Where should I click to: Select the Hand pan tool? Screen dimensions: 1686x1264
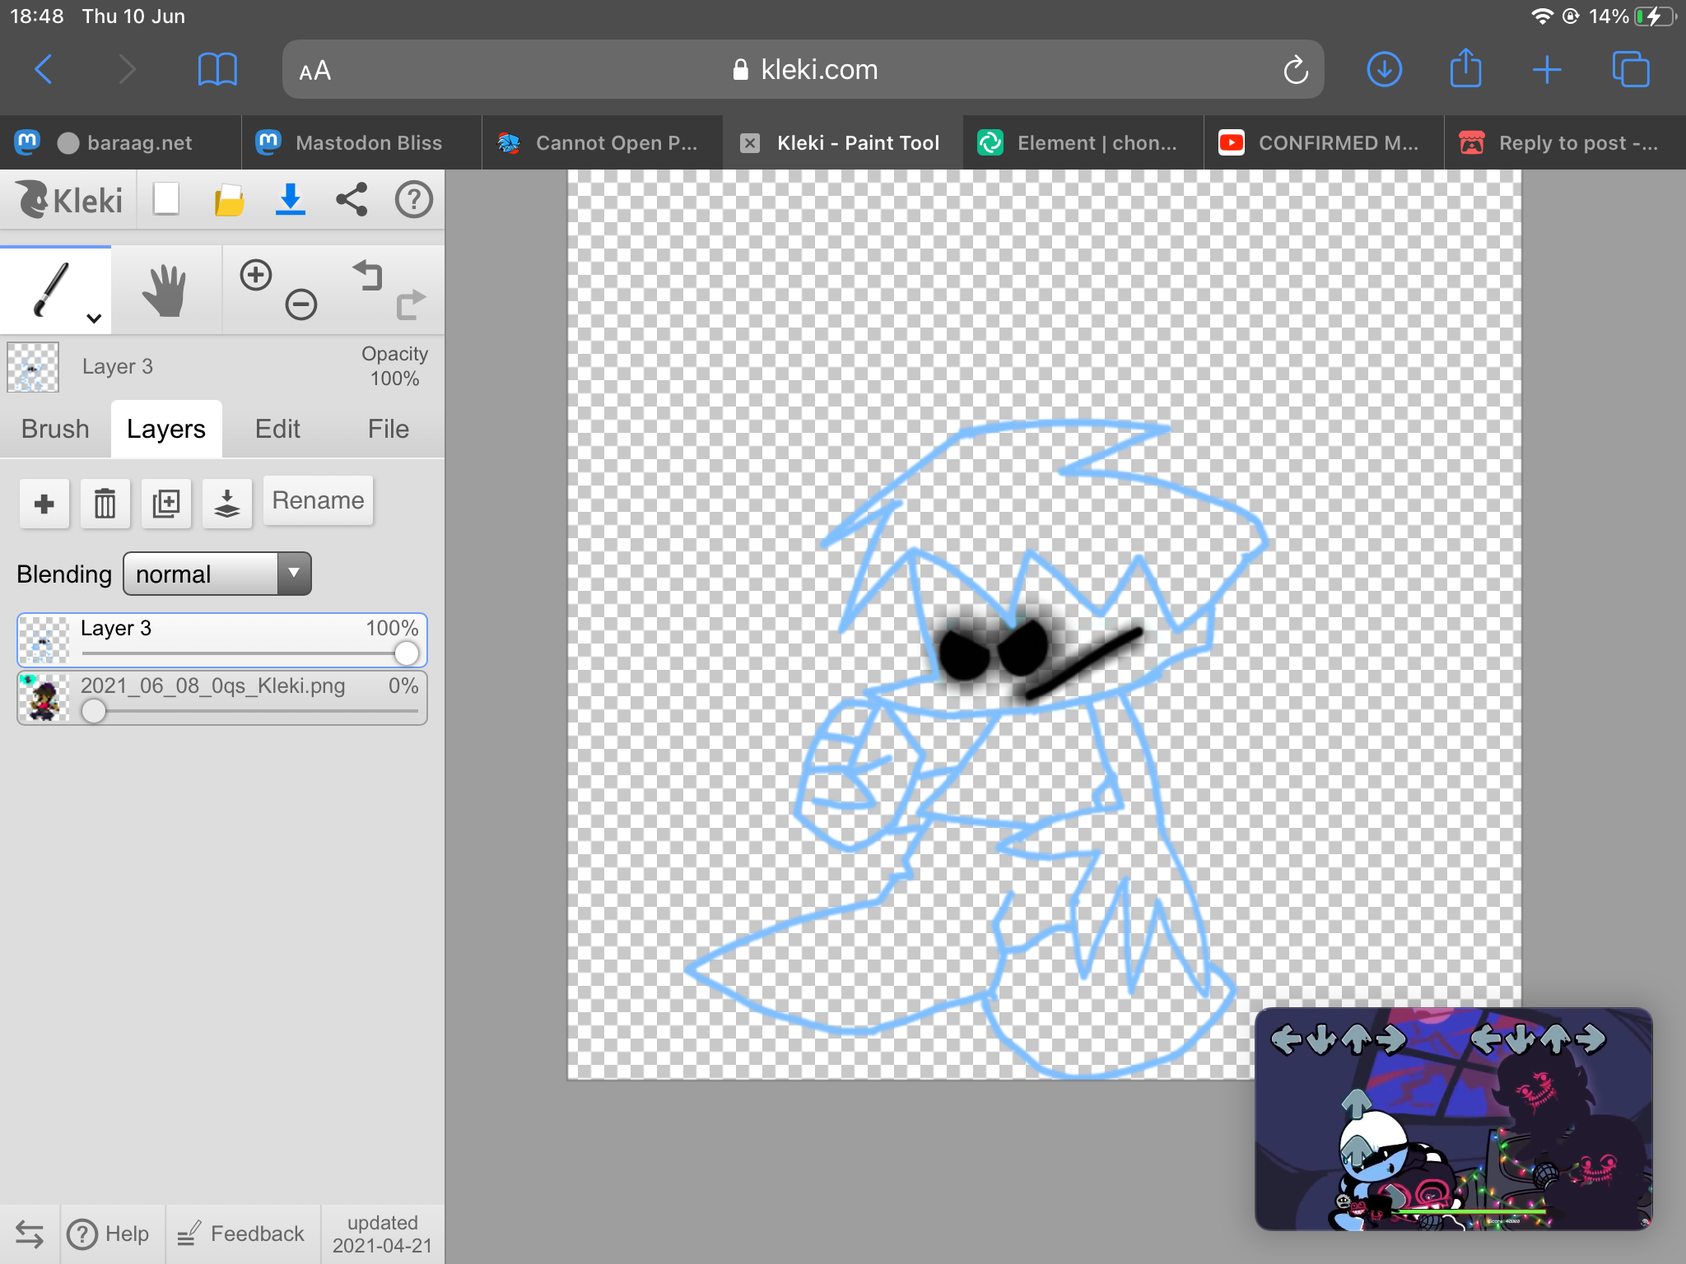[165, 290]
